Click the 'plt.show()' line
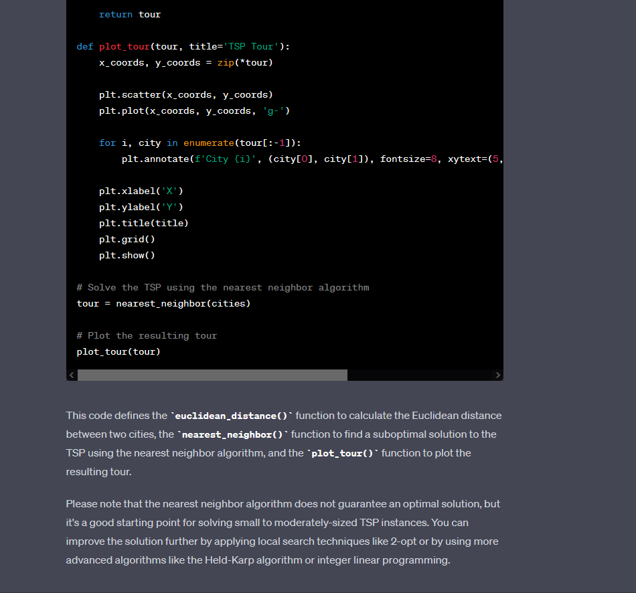Screen dimensions: 636x593 127,256
